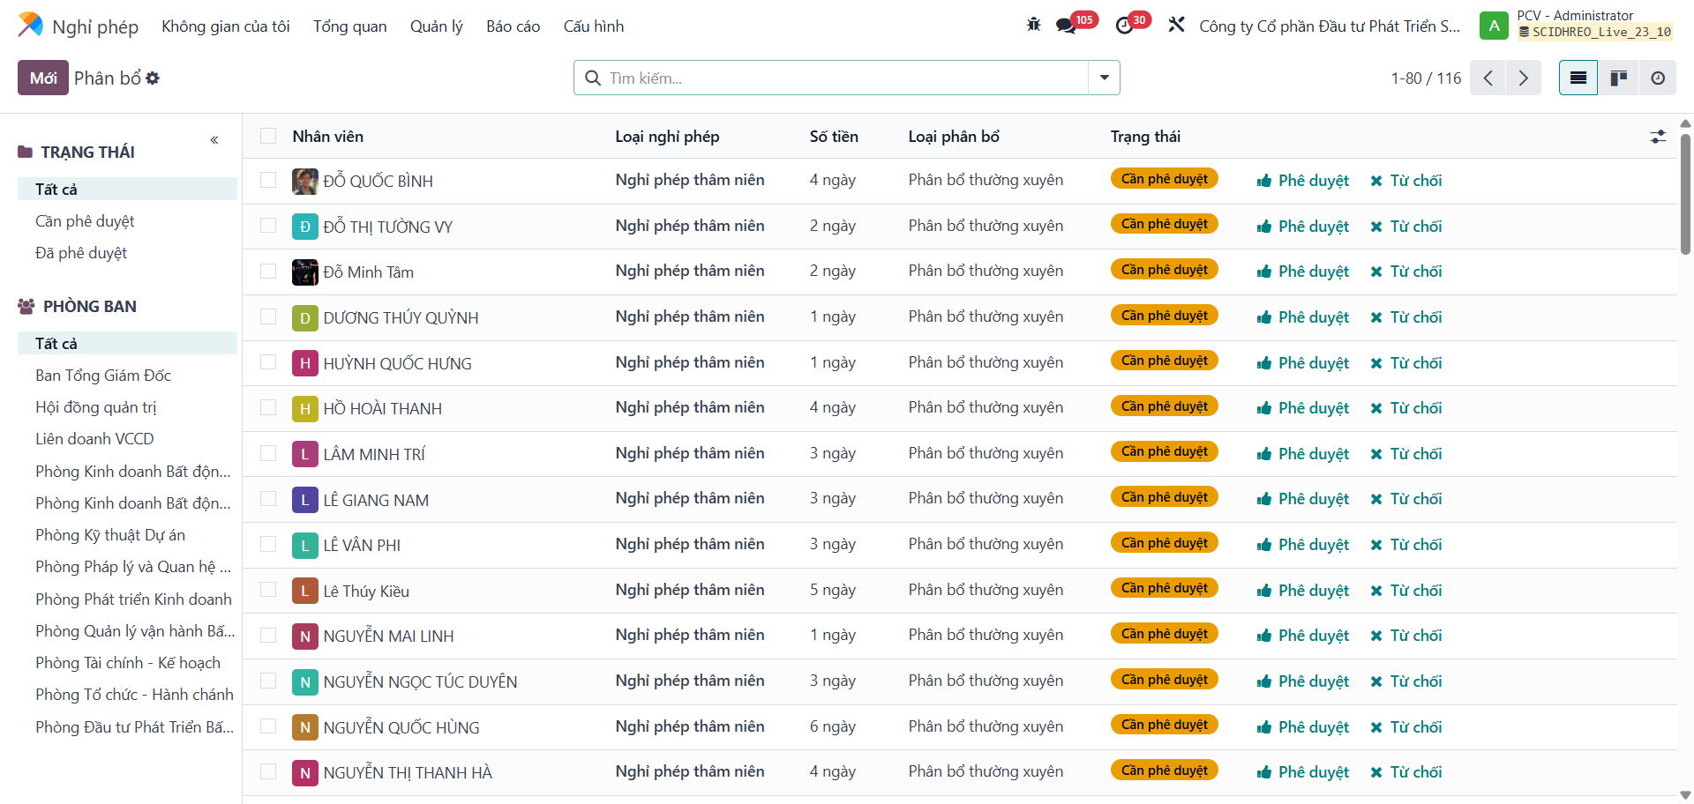This screenshot has height=804, width=1694.
Task: Open the company switcher dropdown
Action: 1330,26
